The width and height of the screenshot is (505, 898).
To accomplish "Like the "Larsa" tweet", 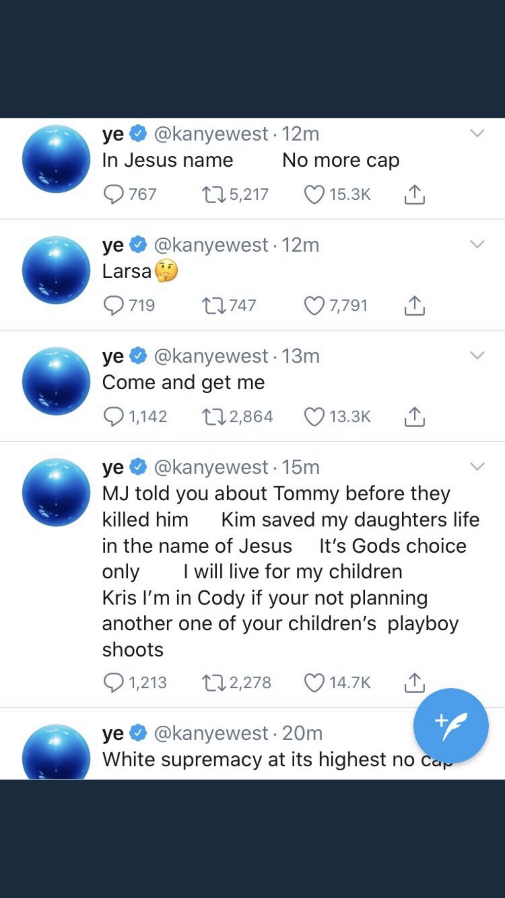I will [314, 305].
